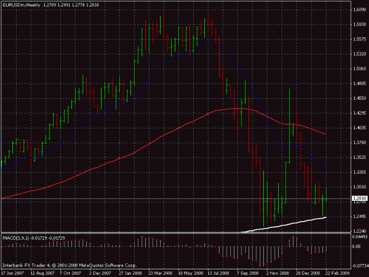The height and width of the screenshot is (277, 369).
Task: Click the 2 Nov 2008 date label
Action: pos(277,273)
